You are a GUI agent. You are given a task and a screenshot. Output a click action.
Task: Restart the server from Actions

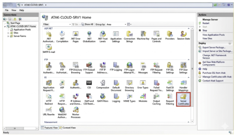pyautogui.click(x=206, y=23)
